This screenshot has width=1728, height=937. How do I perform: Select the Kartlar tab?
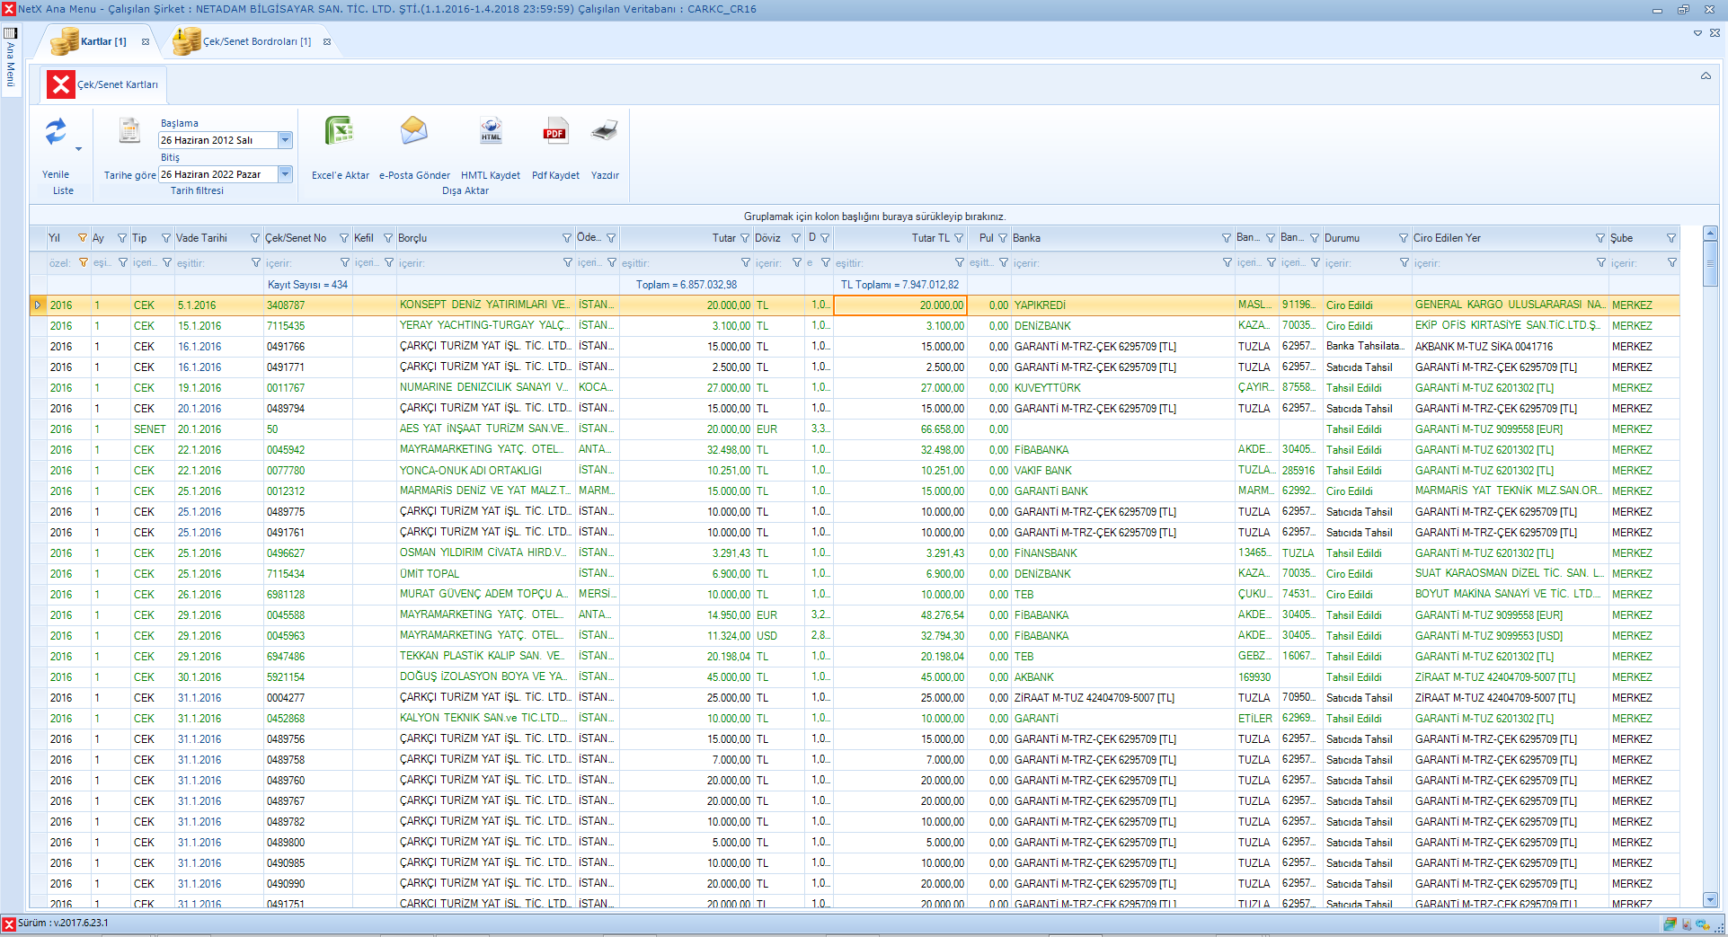(x=102, y=41)
